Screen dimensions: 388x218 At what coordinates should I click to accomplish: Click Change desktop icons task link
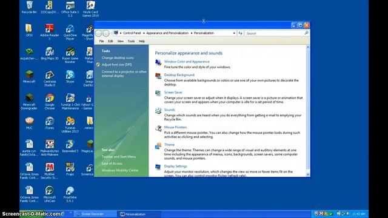tap(118, 58)
